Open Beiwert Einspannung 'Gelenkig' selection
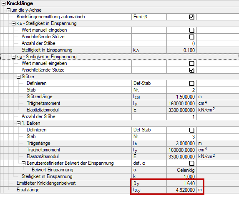 pos(181,170)
